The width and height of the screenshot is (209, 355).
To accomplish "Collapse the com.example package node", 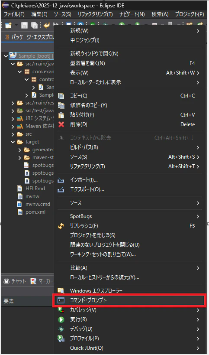I will pyautogui.click(x=20, y=72).
